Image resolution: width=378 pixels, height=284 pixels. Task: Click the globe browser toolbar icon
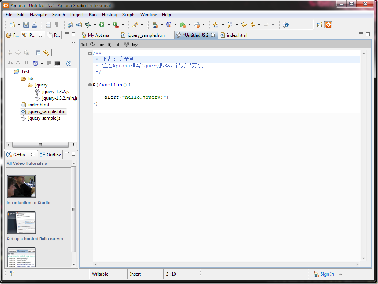click(x=169, y=25)
